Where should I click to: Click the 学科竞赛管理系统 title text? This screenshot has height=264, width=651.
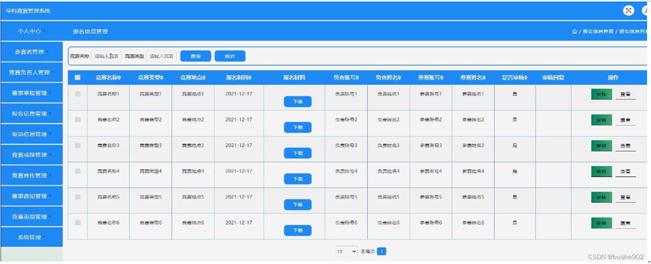28,11
